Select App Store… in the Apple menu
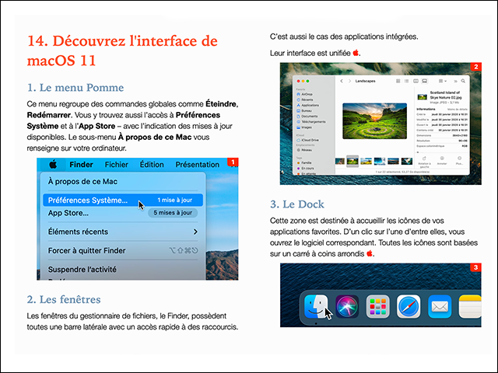498x373 pixels. (68, 212)
